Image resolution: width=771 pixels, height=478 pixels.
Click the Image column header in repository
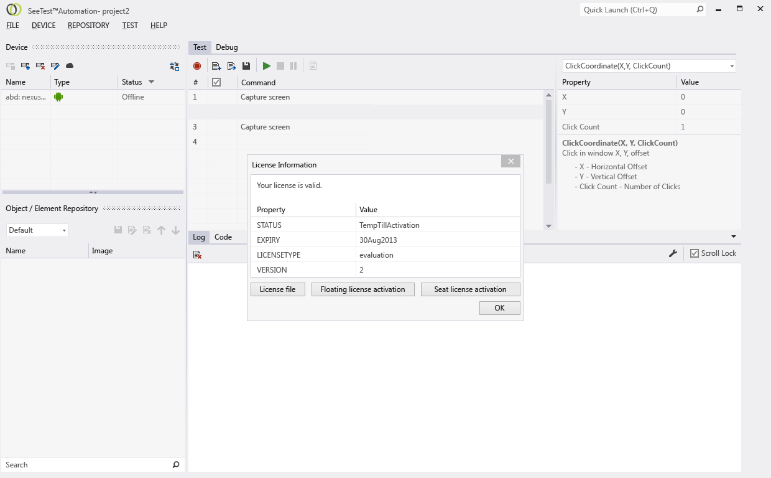137,251
